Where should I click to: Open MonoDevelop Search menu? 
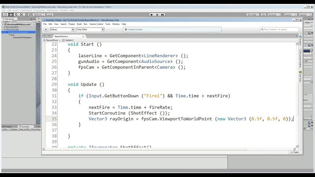[63, 24]
